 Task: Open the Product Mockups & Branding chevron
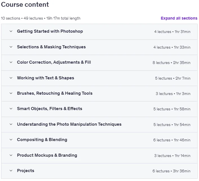[11, 155]
